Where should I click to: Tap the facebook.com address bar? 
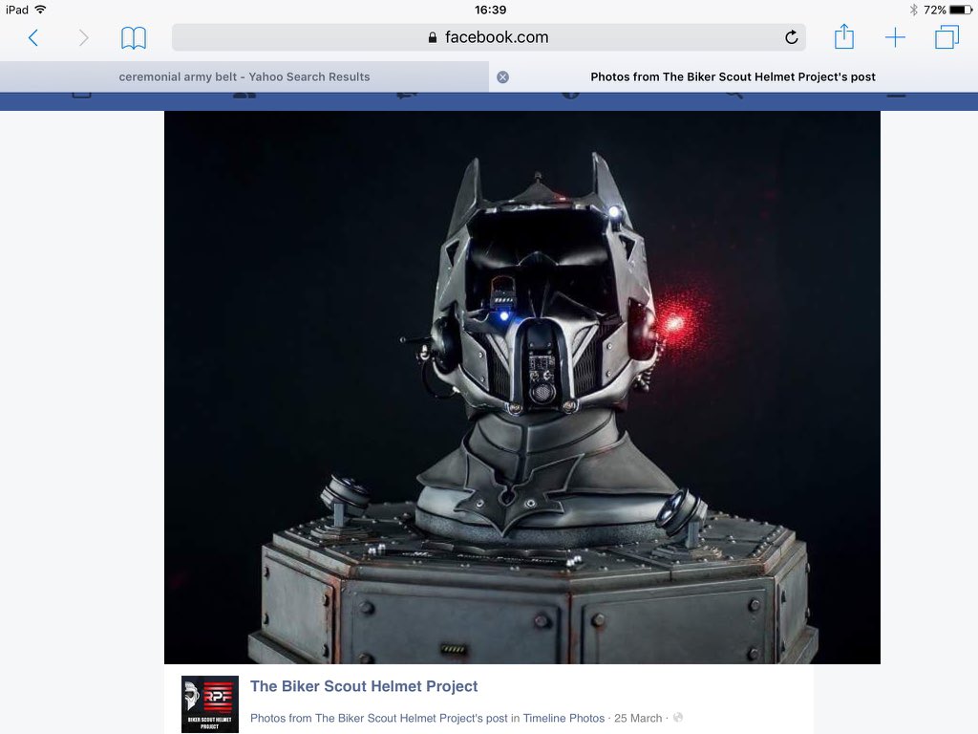click(x=488, y=37)
